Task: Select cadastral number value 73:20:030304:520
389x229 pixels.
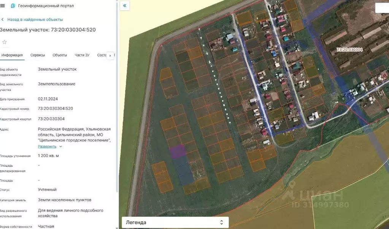Action: coord(55,108)
